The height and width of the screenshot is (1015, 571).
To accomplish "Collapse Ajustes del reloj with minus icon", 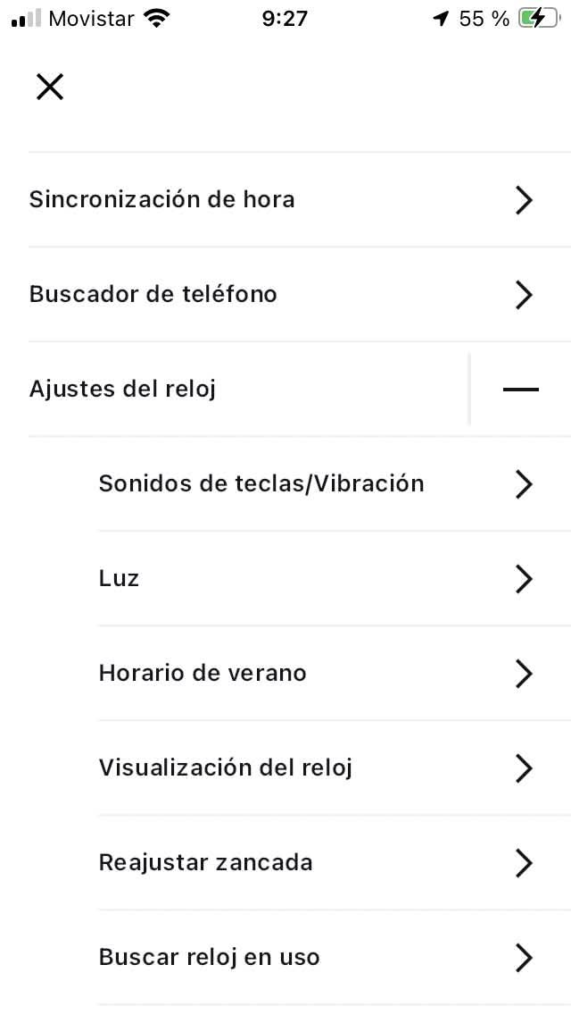I will point(520,389).
